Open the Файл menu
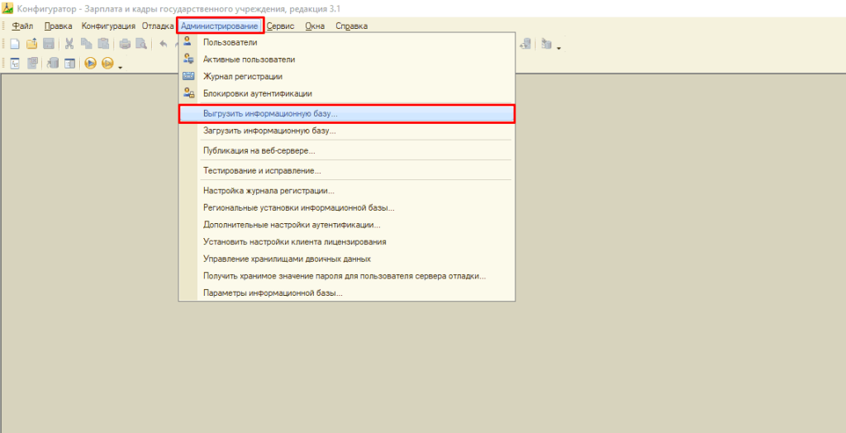 coord(22,26)
